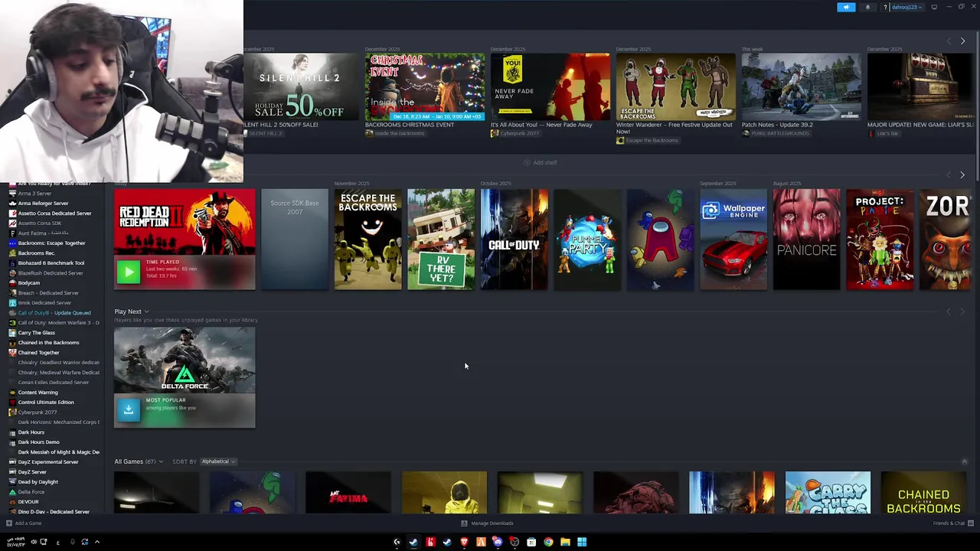Open the Call of Duty recent game tile
The height and width of the screenshot is (551, 980).
(514, 240)
